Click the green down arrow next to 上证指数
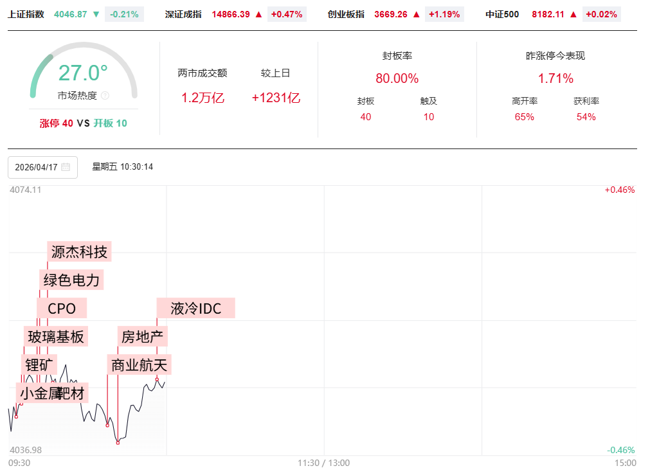The image size is (650, 475). coord(96,14)
